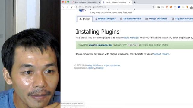
Task: Click the JMeter-Plugins site logo
Action: click(82, 10)
